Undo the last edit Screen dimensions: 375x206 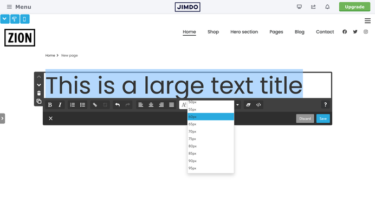pos(118,105)
